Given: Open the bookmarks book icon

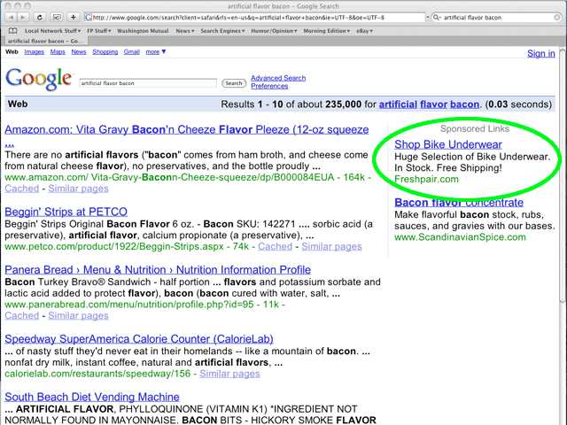Looking at the screenshot, I should tap(13, 31).
